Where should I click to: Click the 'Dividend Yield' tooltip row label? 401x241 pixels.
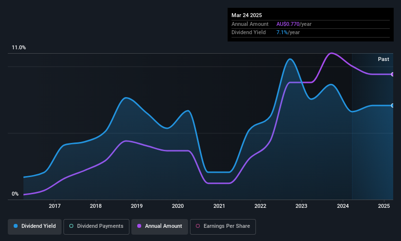tap(249, 33)
